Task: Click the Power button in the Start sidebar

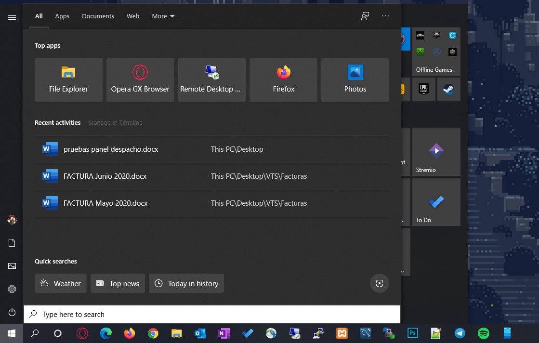Action: pyautogui.click(x=12, y=313)
